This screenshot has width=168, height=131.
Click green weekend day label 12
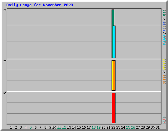click(x=64, y=127)
